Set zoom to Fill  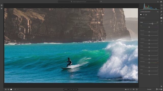coord(128,89)
